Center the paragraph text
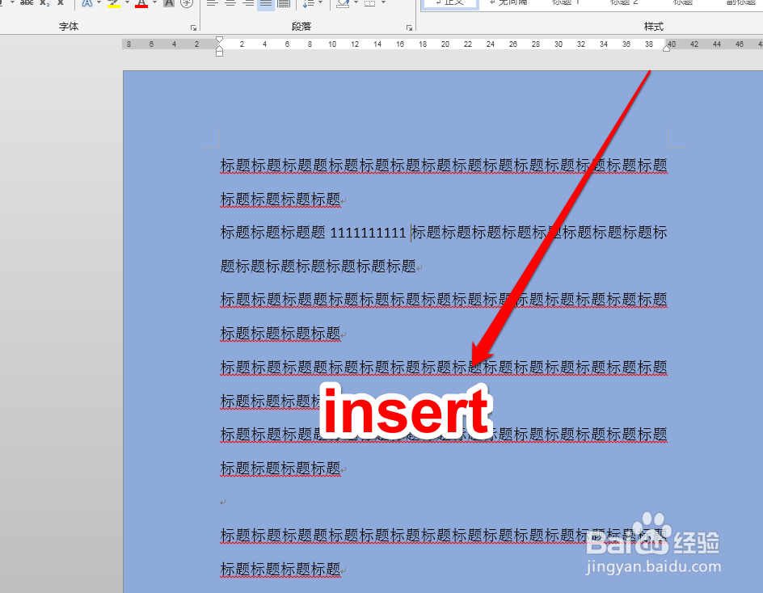 click(230, 3)
